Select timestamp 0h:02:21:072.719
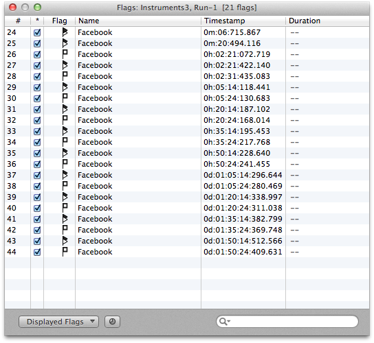Viewport: 374px width, 343px height. 236,54
